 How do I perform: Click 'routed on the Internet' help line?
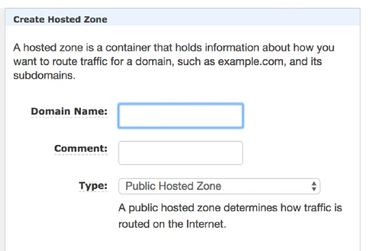(172, 224)
